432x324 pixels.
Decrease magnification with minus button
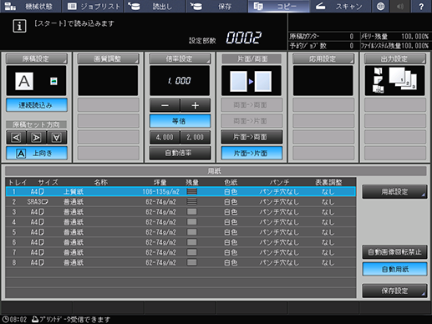(165, 105)
